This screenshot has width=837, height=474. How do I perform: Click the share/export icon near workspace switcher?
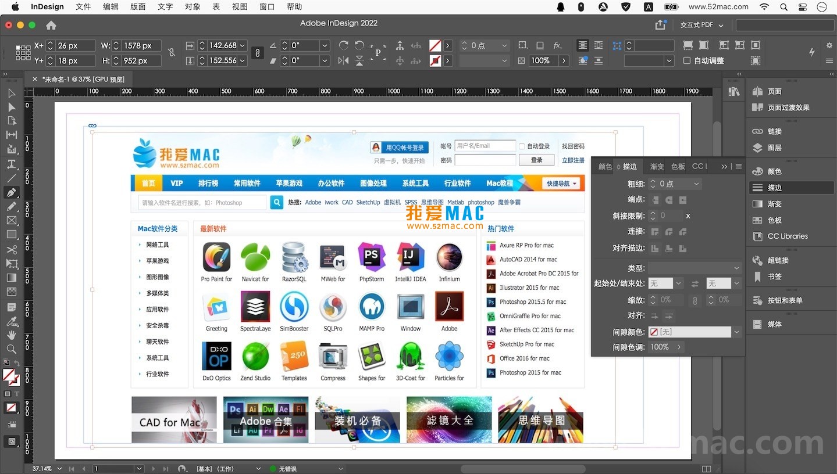(660, 25)
